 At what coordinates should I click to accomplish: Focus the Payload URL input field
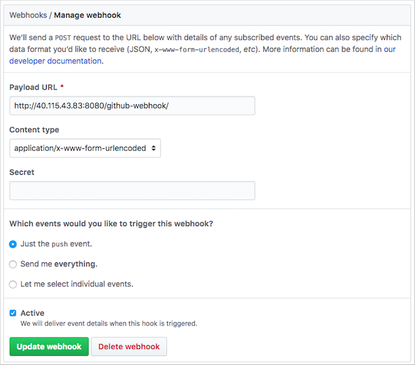click(x=132, y=106)
